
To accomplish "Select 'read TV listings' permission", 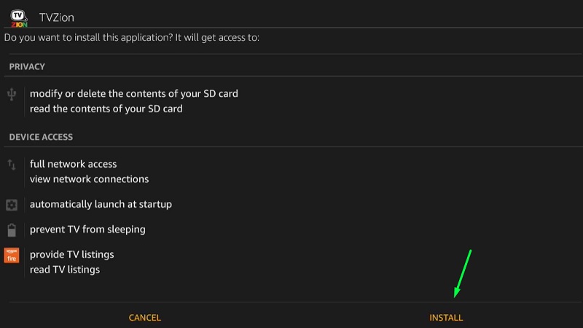I will tap(65, 270).
